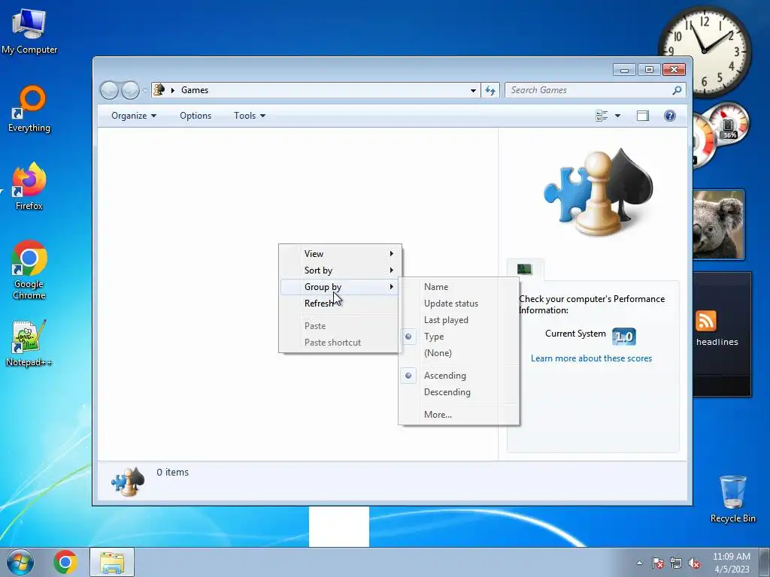770x577 pixels.
Task: Click the Games folder icon in address bar
Action: click(159, 90)
